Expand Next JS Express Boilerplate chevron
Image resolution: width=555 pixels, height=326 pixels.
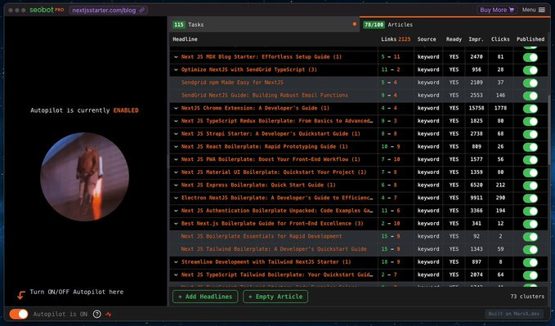pyautogui.click(x=176, y=185)
